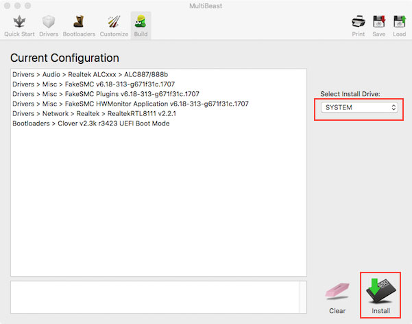412x324 pixels.
Task: Click the green arrow Install button
Action: click(x=381, y=294)
